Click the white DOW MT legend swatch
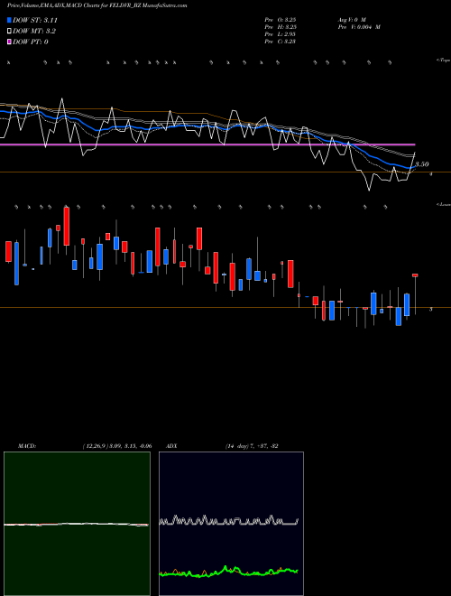Image resolution: width=451 pixels, height=596 pixels. 10,32
